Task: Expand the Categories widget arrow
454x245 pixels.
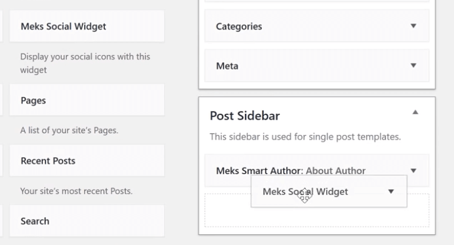Action: coord(413,26)
